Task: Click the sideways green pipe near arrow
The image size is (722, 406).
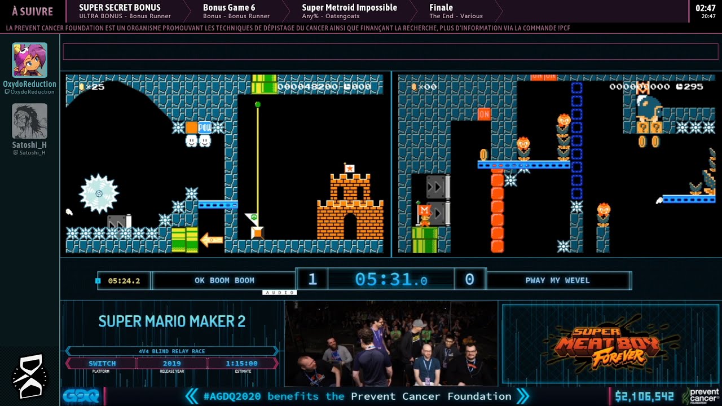Action: point(184,240)
